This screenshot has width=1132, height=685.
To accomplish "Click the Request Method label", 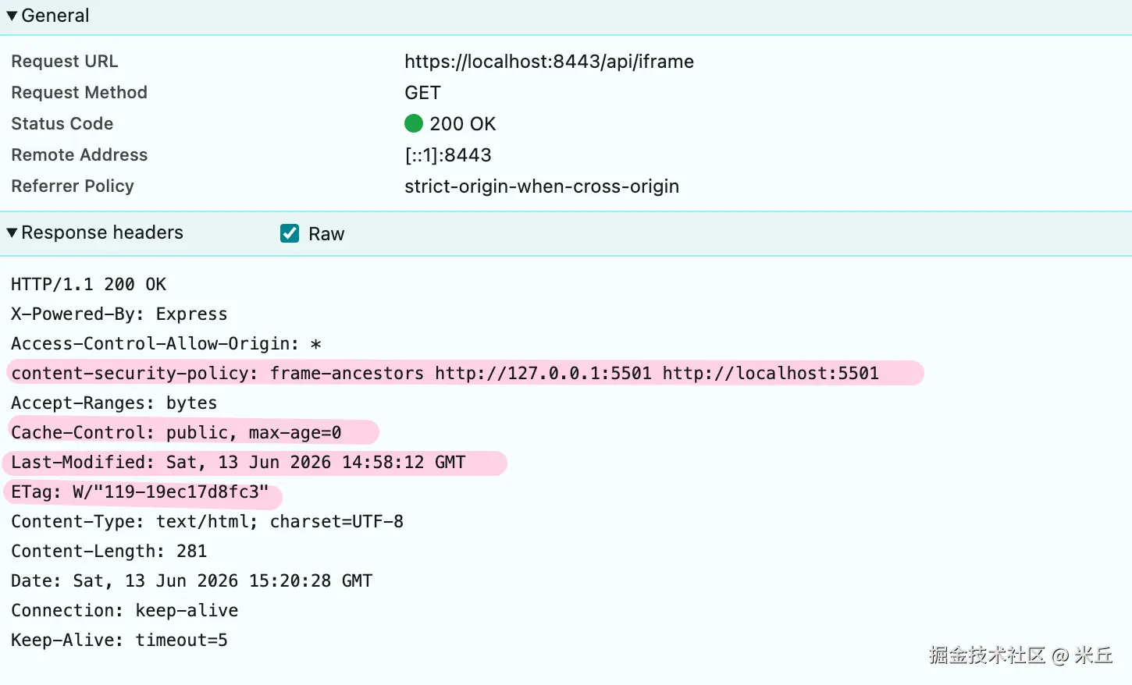I will click(x=79, y=93).
